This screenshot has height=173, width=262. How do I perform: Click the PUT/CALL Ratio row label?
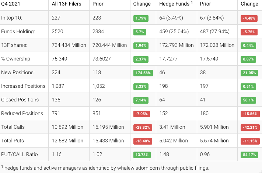tap(19, 154)
